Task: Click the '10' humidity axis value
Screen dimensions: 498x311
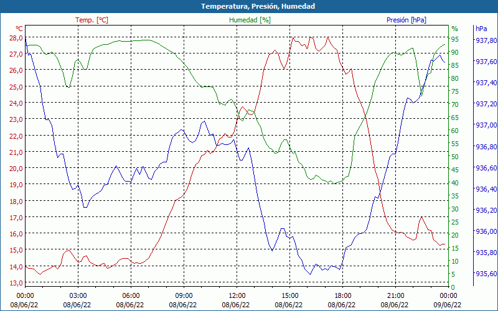Action: click(x=455, y=261)
